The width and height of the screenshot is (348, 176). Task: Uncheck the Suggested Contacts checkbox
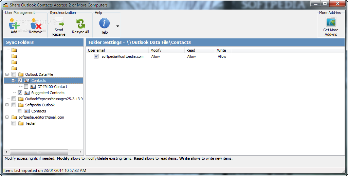[x=20, y=93]
